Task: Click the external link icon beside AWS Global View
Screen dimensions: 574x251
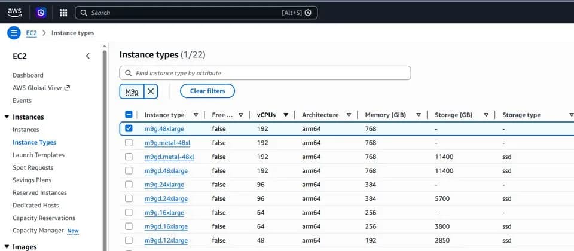Action: 67,88
